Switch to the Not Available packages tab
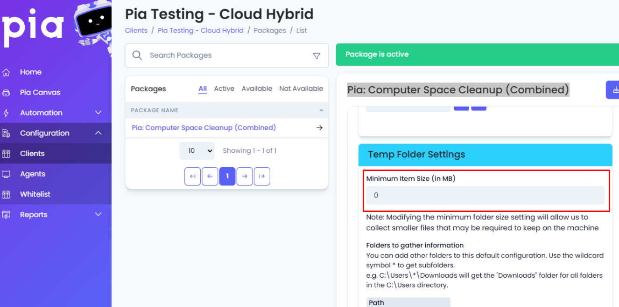Screen dimensions: 619x307 click(301, 89)
